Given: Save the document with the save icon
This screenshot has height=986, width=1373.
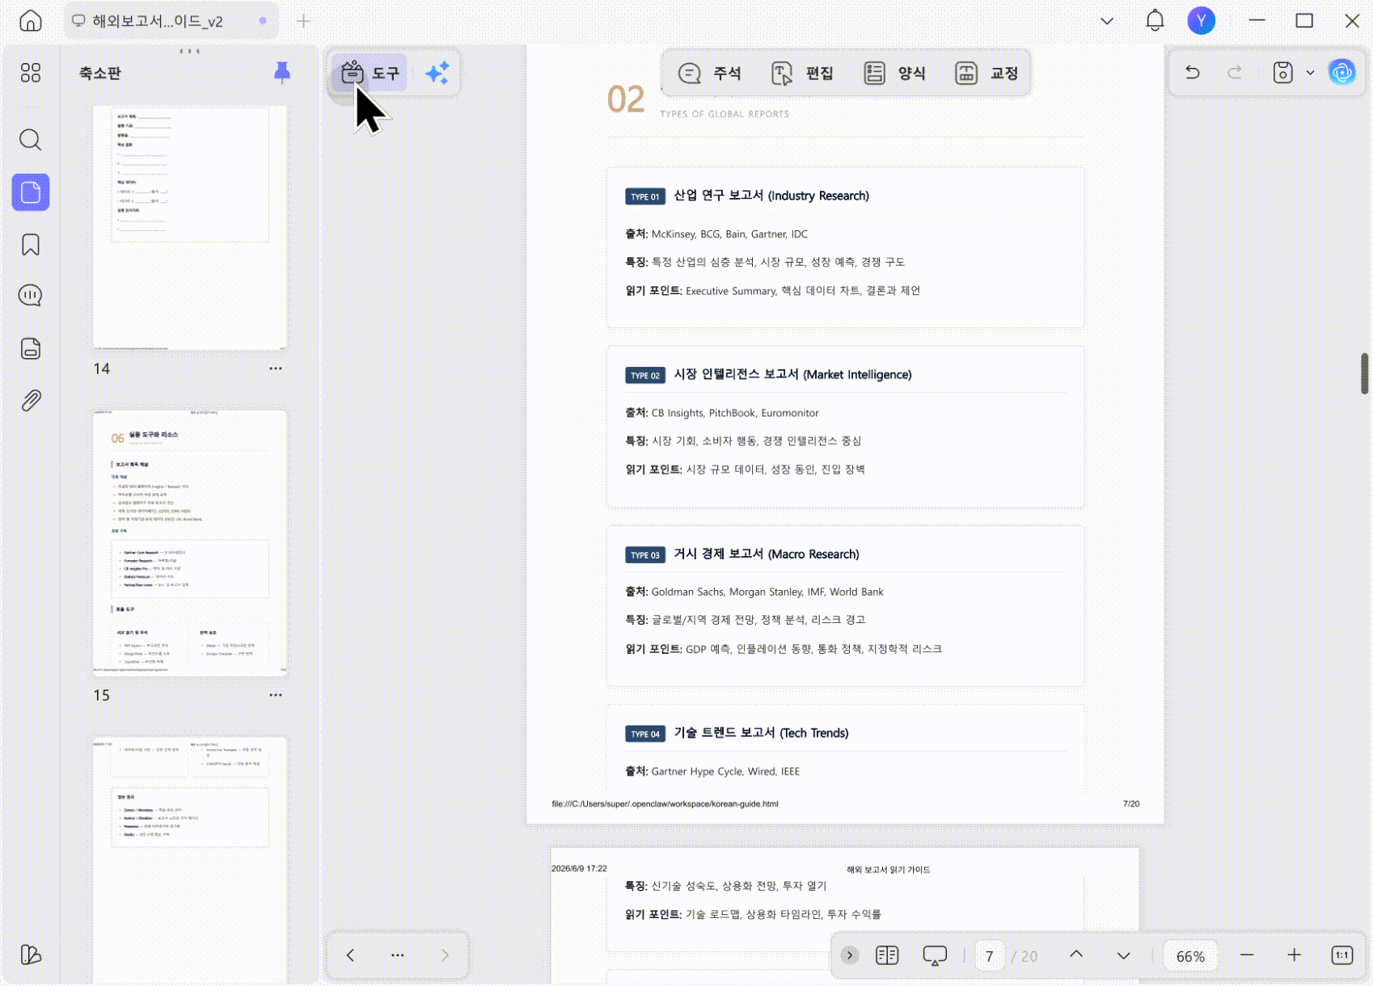Looking at the screenshot, I should click(1282, 73).
